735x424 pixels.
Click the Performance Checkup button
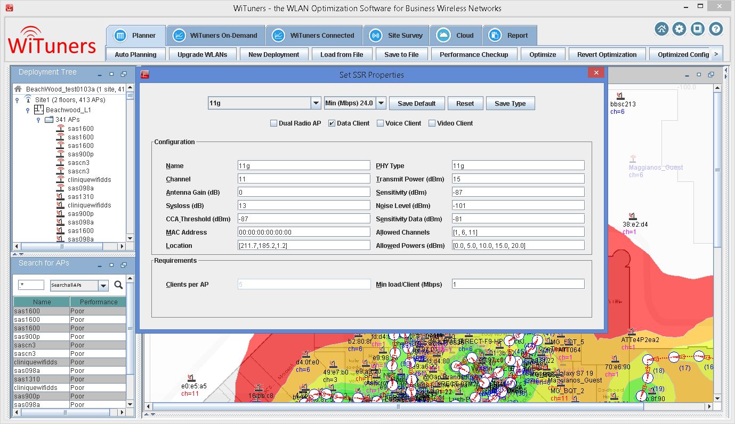[x=474, y=54]
